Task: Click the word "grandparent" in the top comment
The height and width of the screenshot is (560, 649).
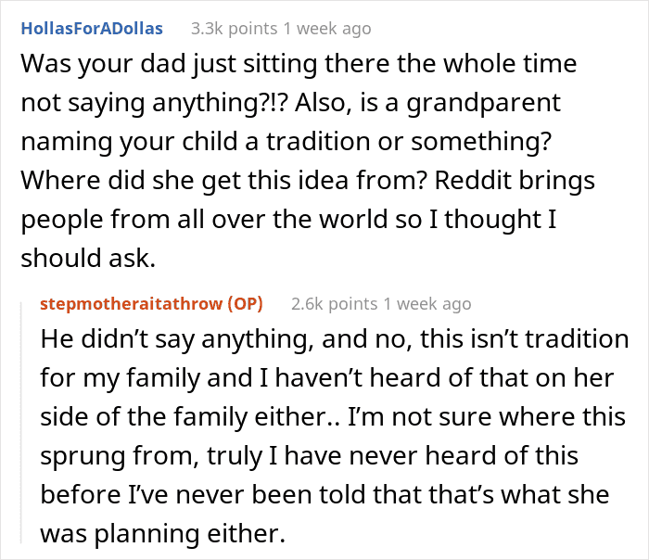Action: tap(494, 103)
